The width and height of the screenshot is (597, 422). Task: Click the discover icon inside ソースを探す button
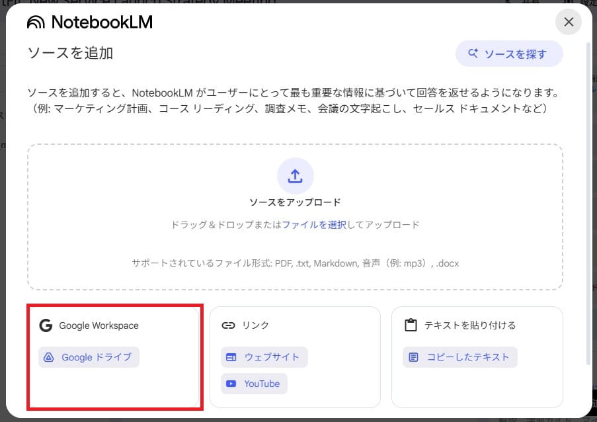point(474,53)
